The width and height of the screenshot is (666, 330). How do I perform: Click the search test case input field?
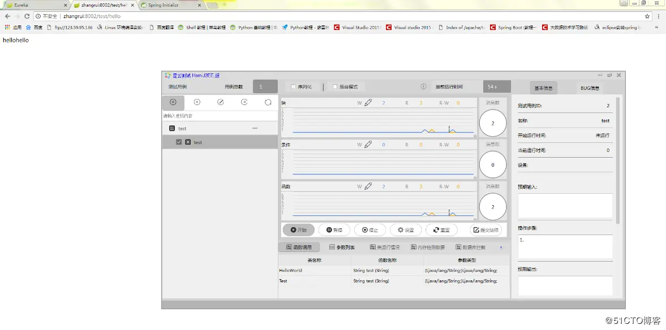pyautogui.click(x=220, y=116)
